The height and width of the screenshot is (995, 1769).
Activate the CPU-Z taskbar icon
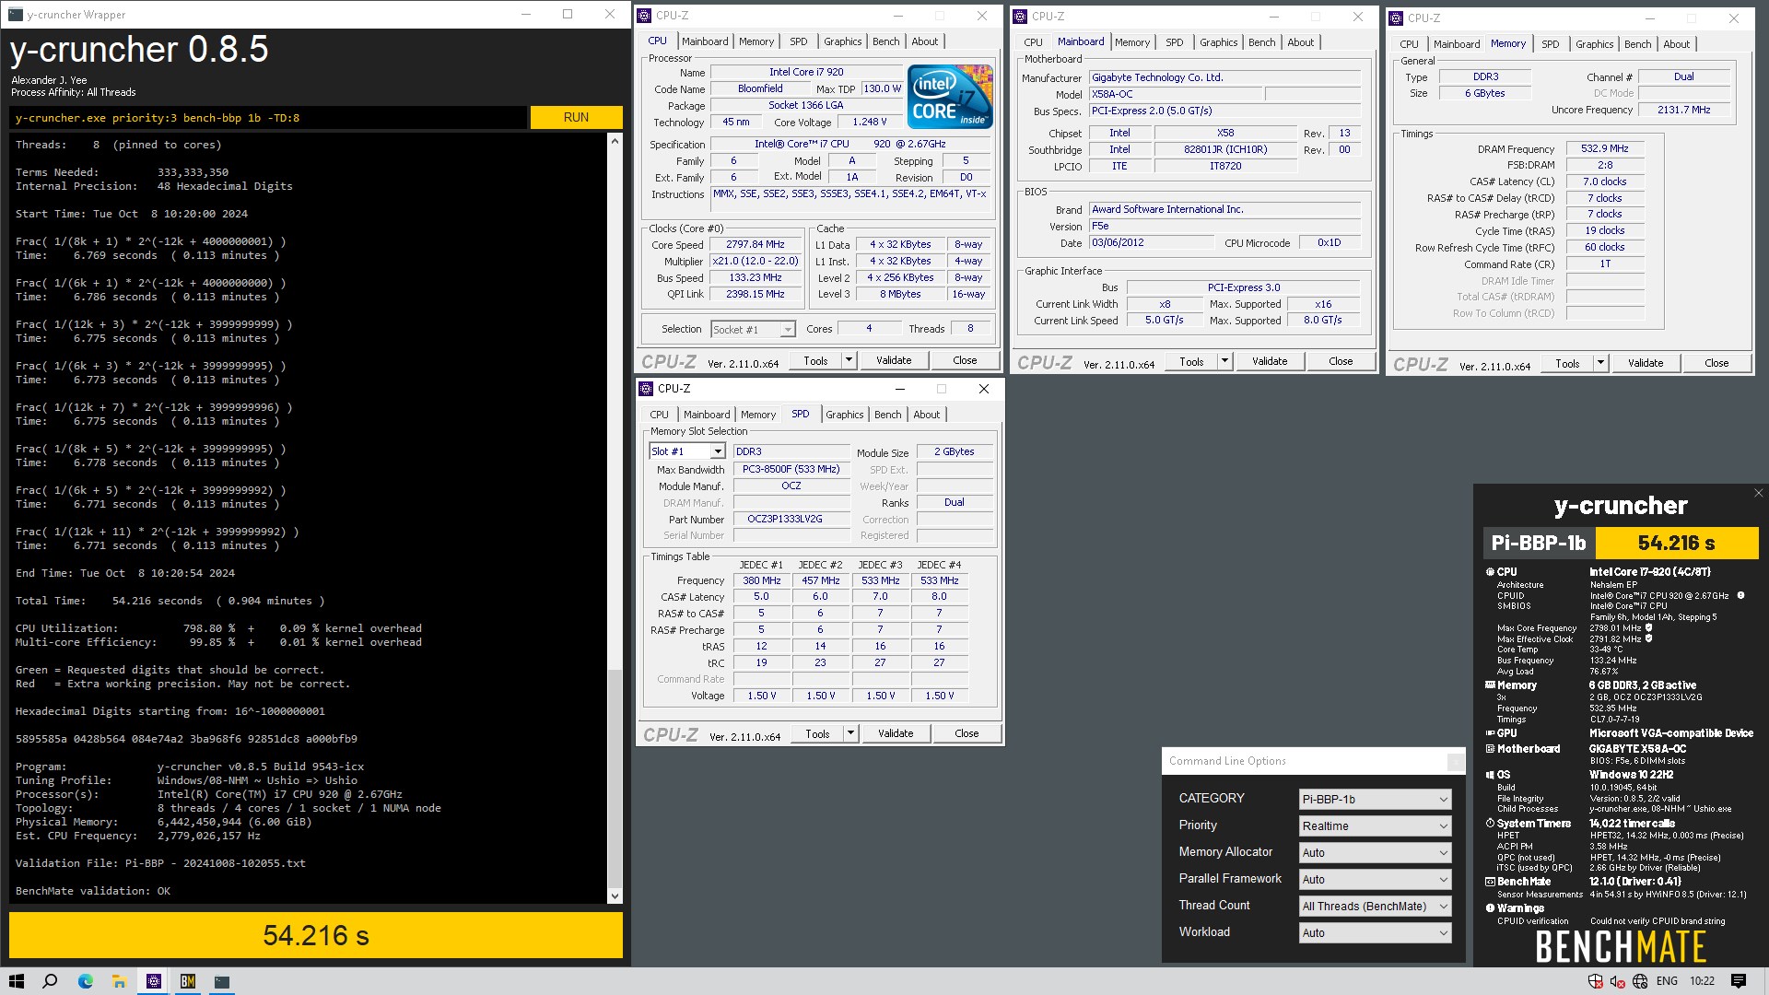click(154, 981)
